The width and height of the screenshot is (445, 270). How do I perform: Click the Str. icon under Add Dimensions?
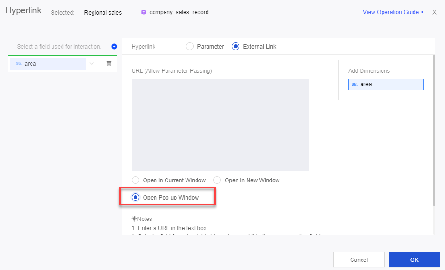[354, 84]
